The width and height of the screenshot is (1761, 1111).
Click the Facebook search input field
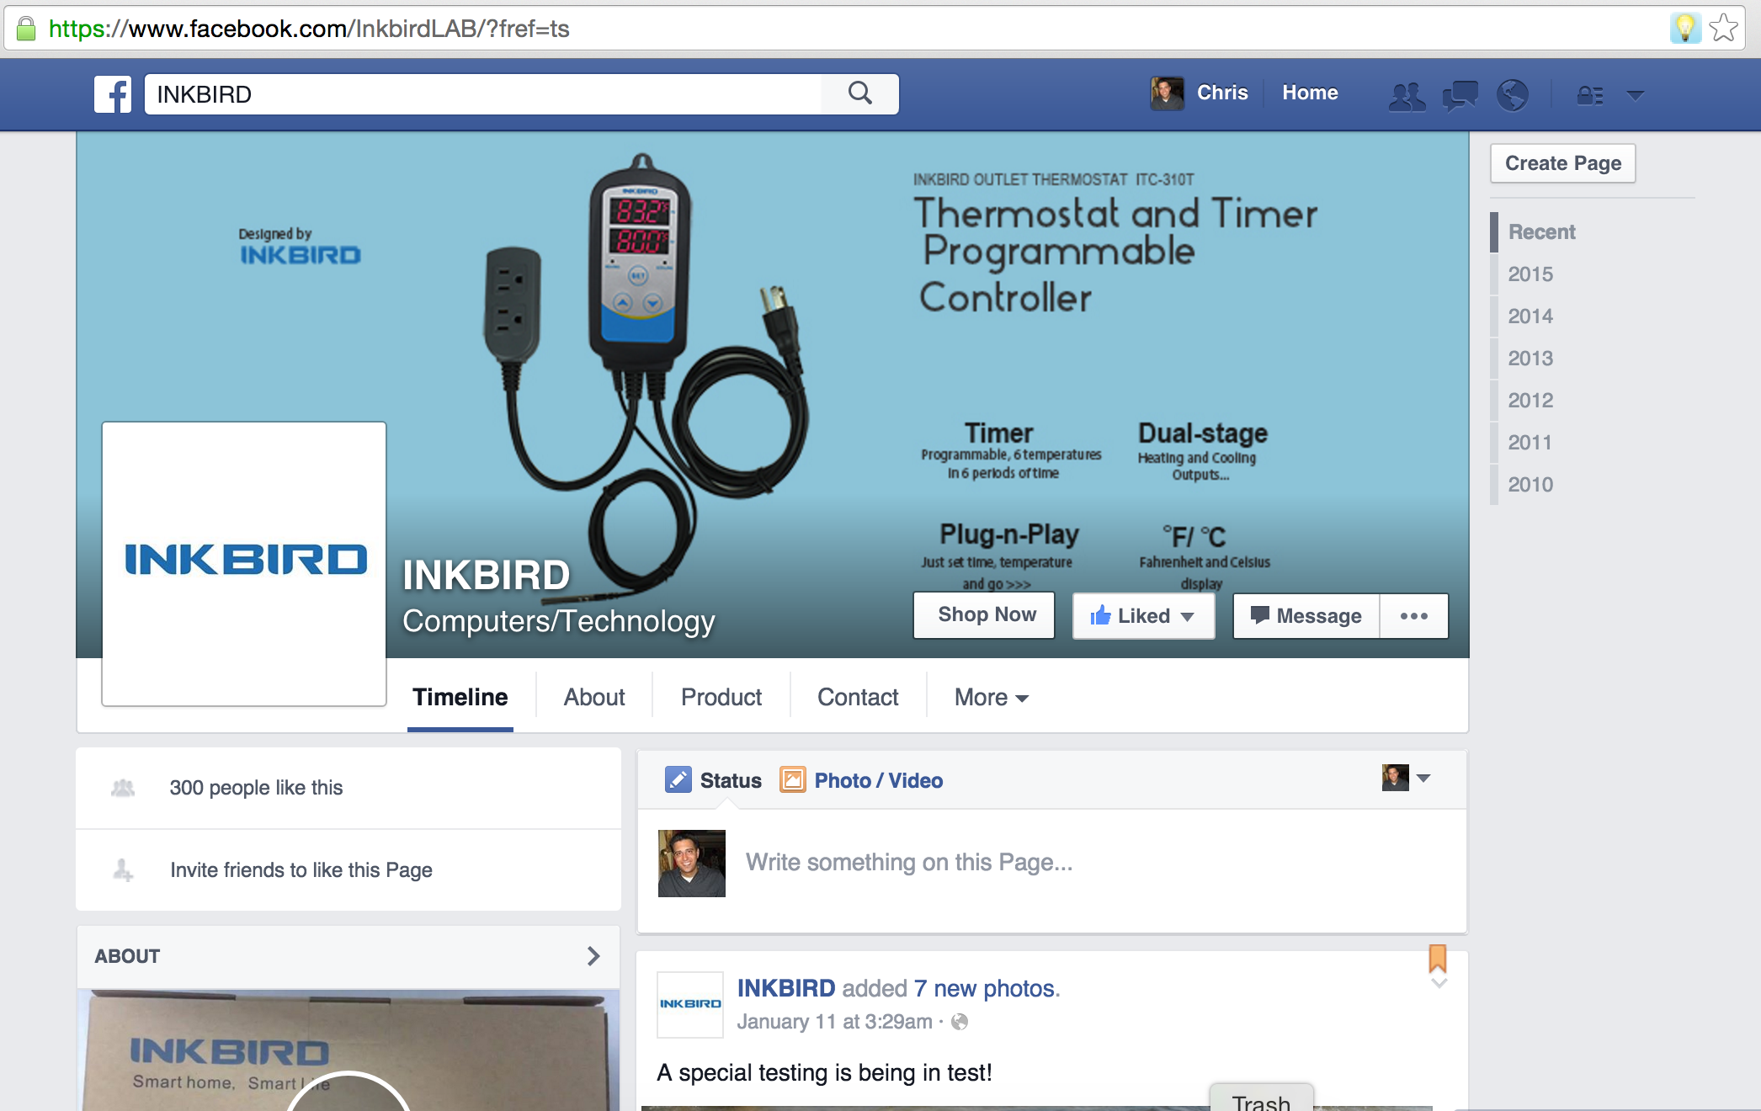point(483,94)
